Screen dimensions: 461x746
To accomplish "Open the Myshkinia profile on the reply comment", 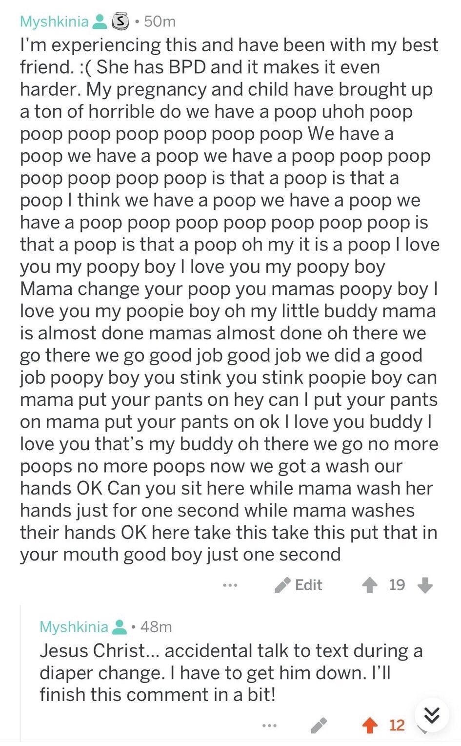I will [74, 627].
